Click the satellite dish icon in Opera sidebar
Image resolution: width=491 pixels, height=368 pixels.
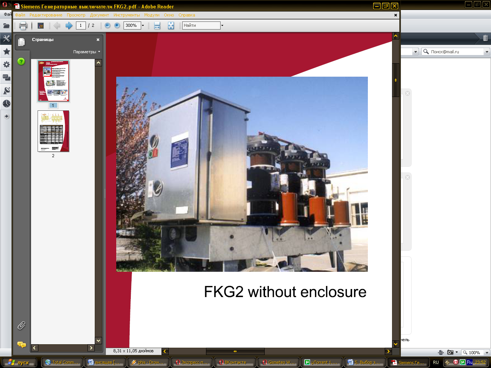click(7, 90)
